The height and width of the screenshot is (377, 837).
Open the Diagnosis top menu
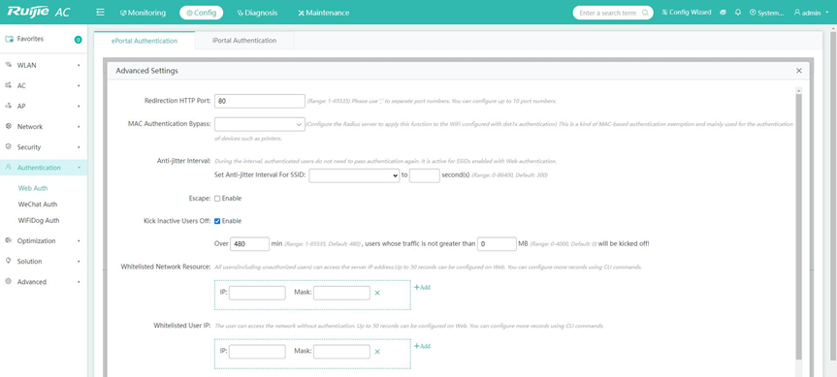tap(257, 13)
